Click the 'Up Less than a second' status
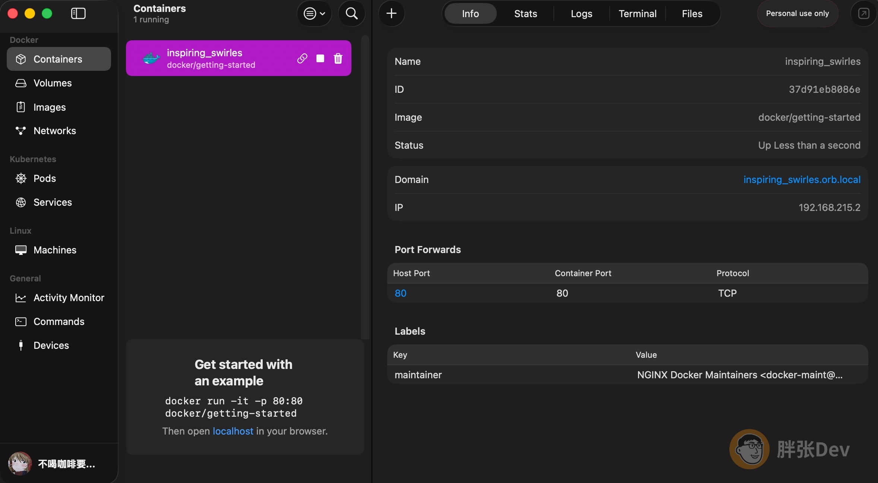This screenshot has height=483, width=878. coord(809,145)
